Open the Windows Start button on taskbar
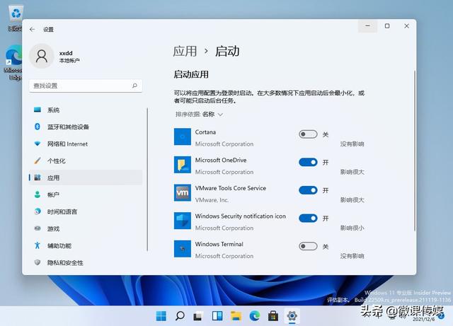This screenshot has width=453, height=326. (x=161, y=316)
